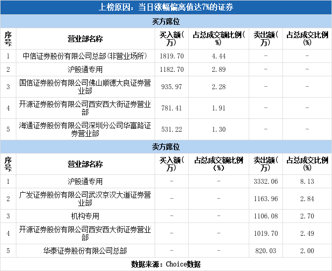Select 广发证券股份有限公司武汉京汉大道证券营业部

(x=85, y=199)
